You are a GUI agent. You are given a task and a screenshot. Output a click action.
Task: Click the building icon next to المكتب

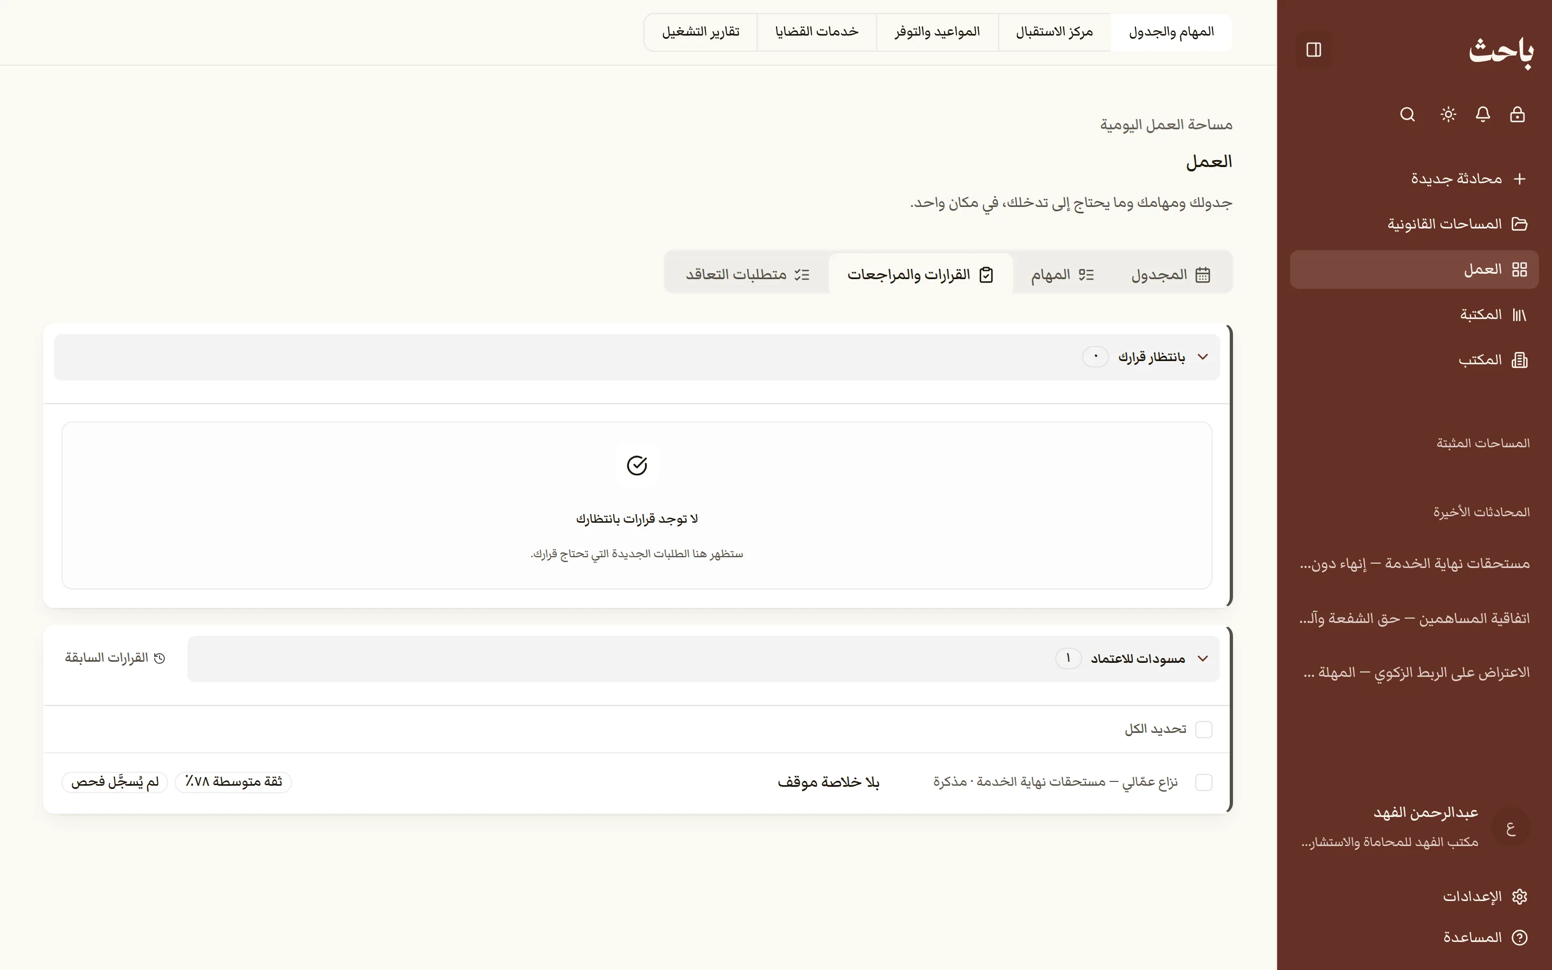1519,360
